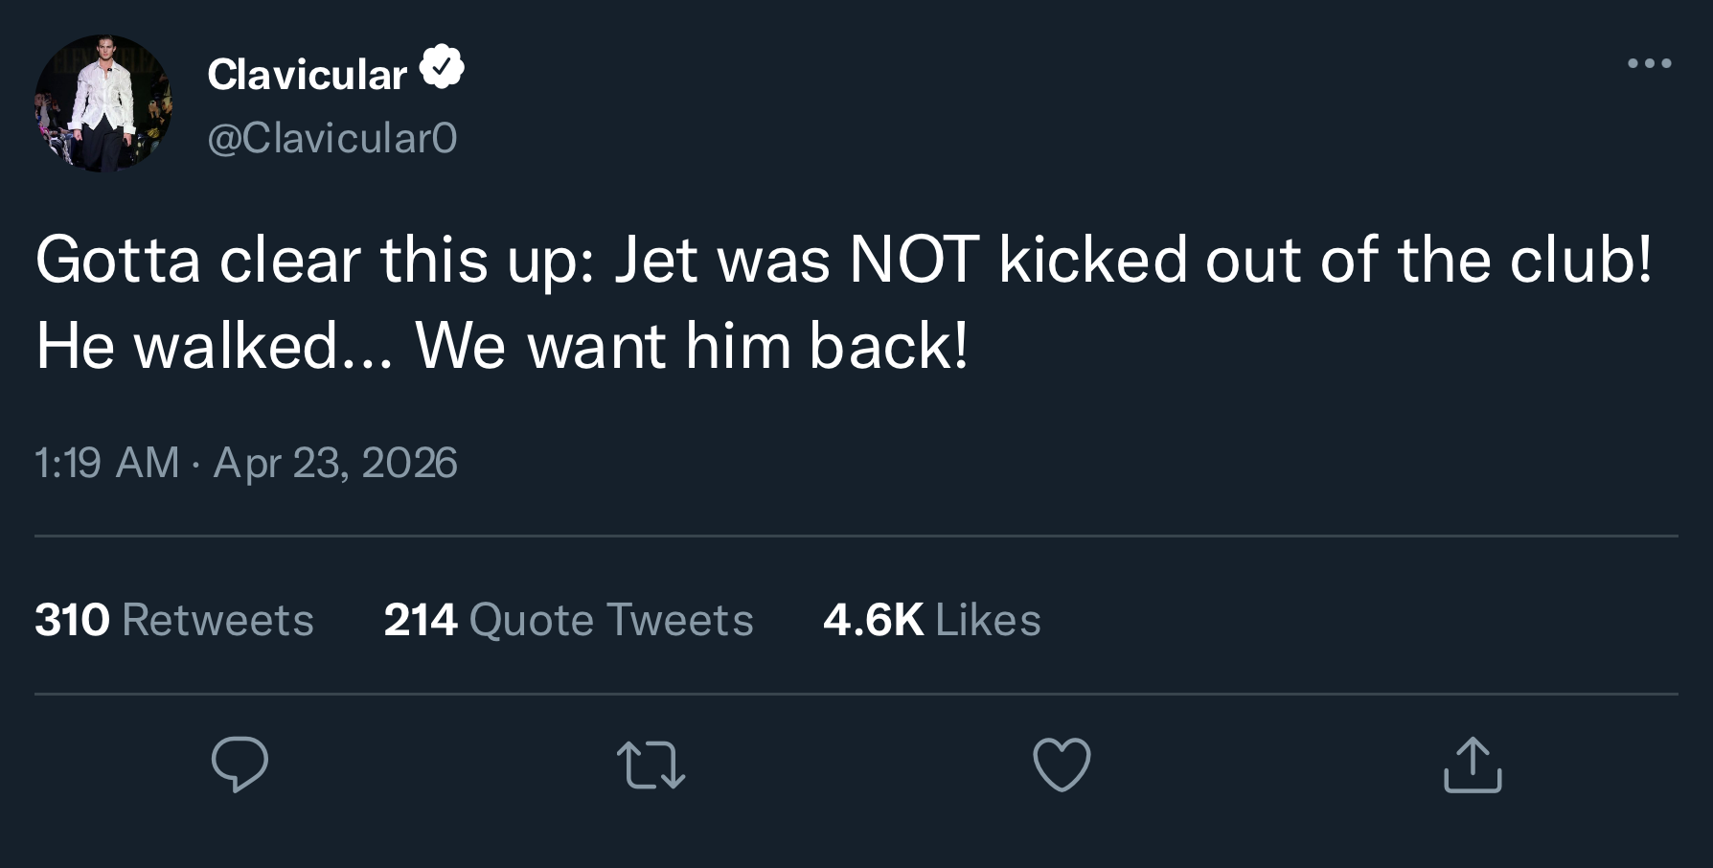Screen dimensions: 1713x868
Task: Open the share icon menu
Action: pos(1473,765)
